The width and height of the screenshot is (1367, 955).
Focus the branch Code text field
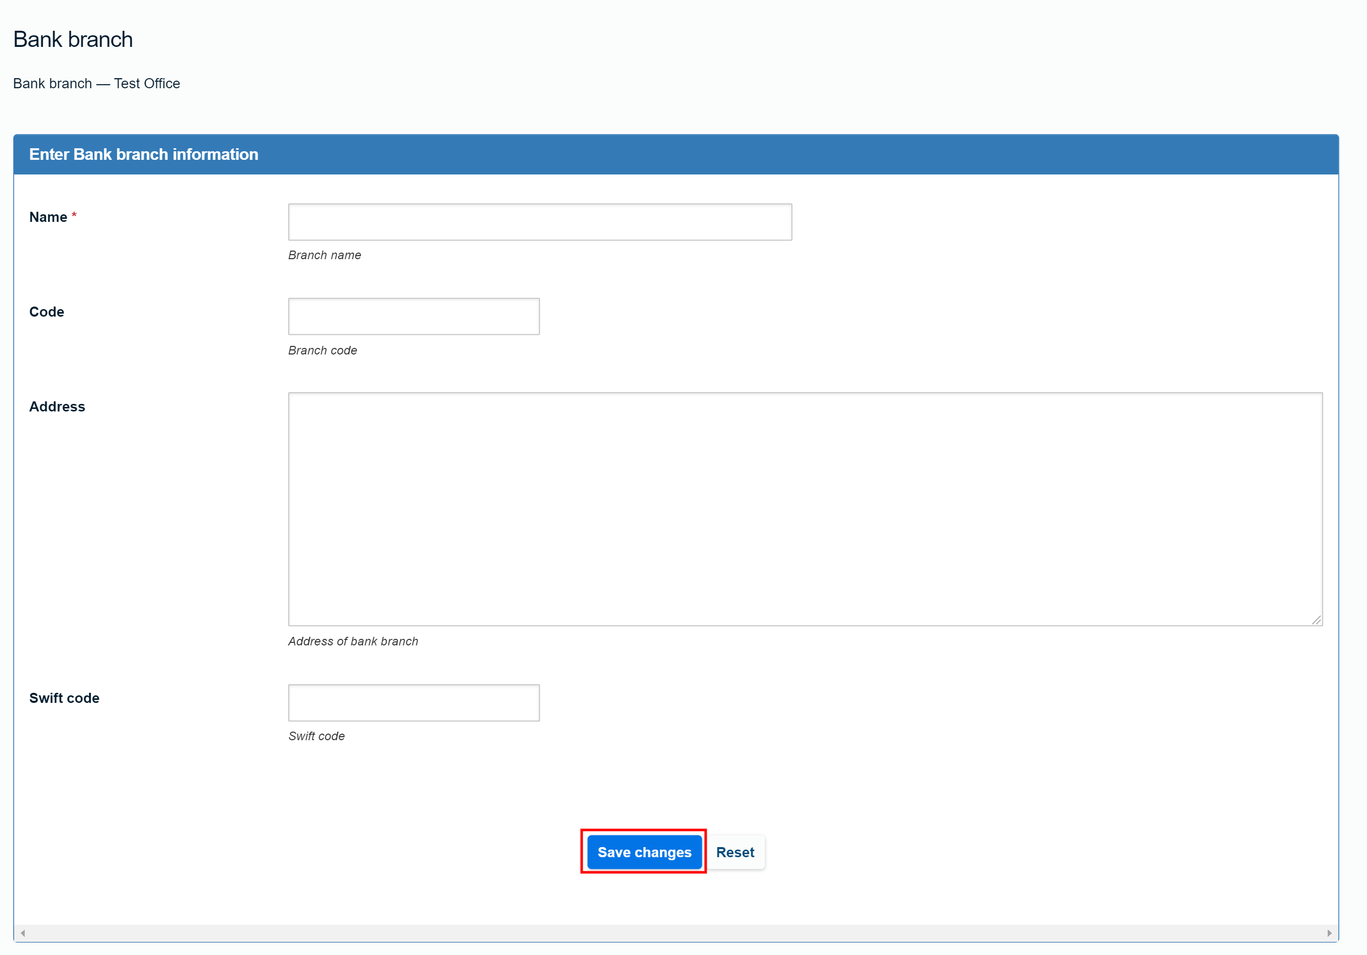click(x=414, y=316)
